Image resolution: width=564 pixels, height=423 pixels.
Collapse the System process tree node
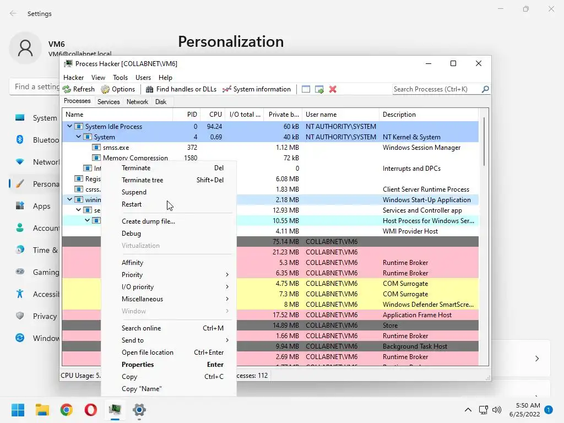78,137
